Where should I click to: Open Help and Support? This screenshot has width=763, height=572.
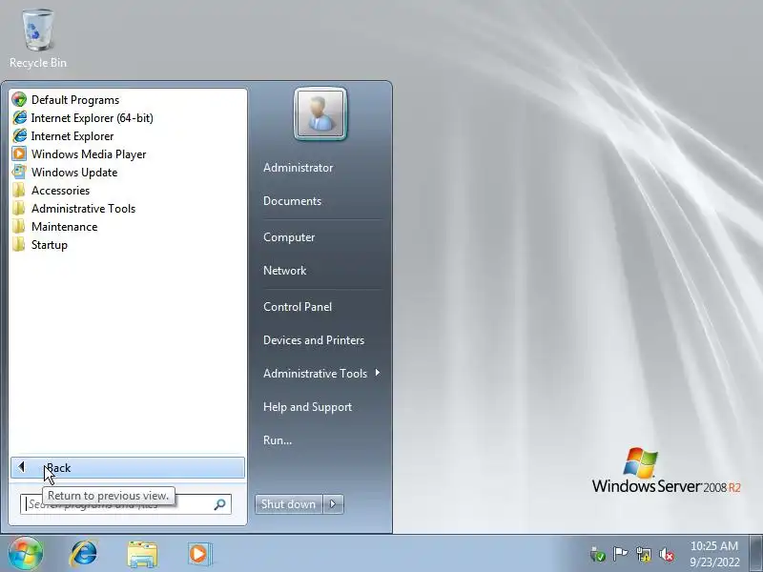[307, 407]
